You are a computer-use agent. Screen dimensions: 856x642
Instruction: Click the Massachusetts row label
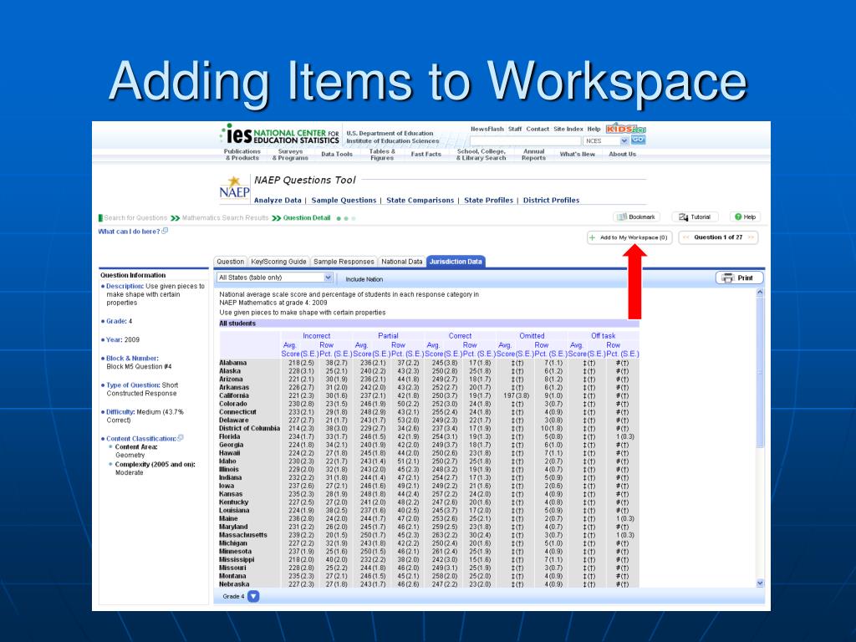coord(243,535)
